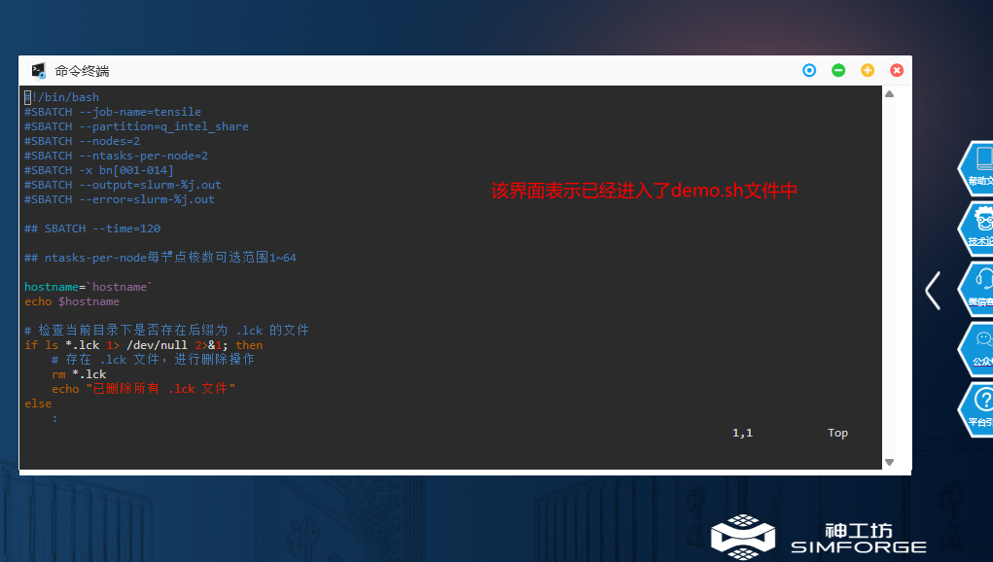Screen dimensions: 993x562
Task: Click the else keyword line
Action: click(38, 404)
